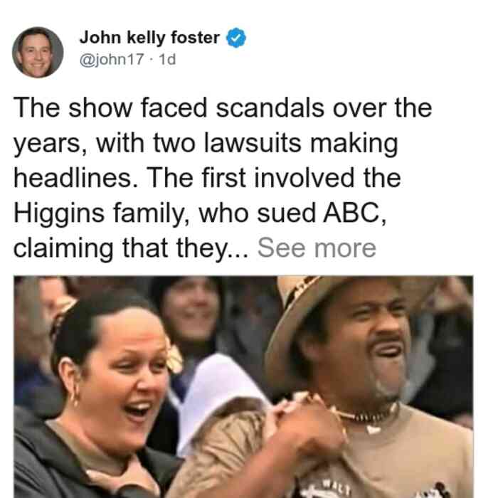This screenshot has height=498, width=498.
Task: Open the attached crowd photo
Action: [x=243, y=387]
